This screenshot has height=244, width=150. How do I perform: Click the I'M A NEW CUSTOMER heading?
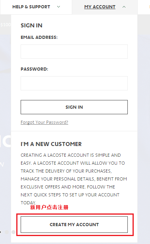pos(51,144)
